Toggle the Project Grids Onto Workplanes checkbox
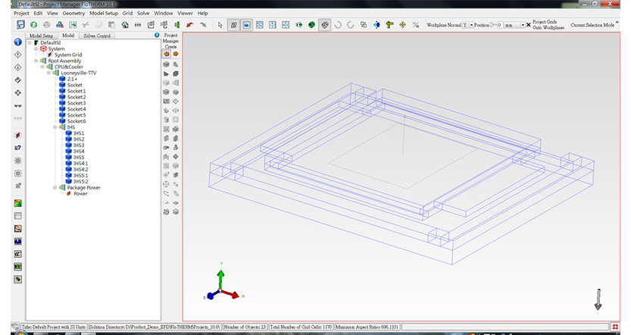The image size is (631, 335). point(529,25)
